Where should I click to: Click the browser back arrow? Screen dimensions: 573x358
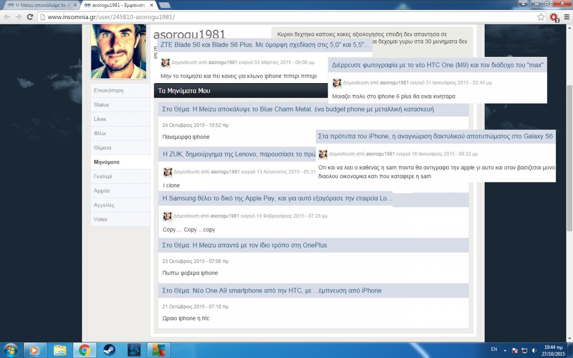[7, 17]
